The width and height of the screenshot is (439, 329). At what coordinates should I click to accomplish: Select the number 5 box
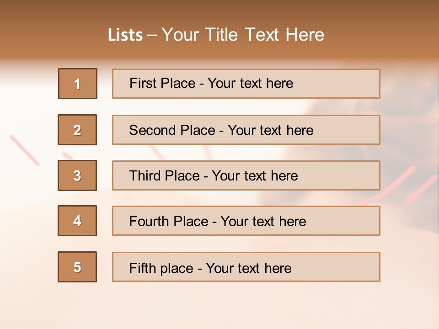click(77, 267)
